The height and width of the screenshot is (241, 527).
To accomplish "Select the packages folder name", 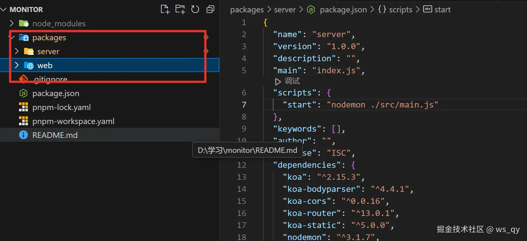I will click(x=49, y=38).
